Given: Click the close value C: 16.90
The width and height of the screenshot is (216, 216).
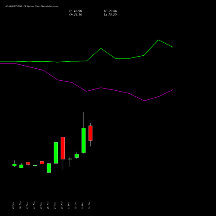Looking at the screenshot, I should (x=76, y=11).
